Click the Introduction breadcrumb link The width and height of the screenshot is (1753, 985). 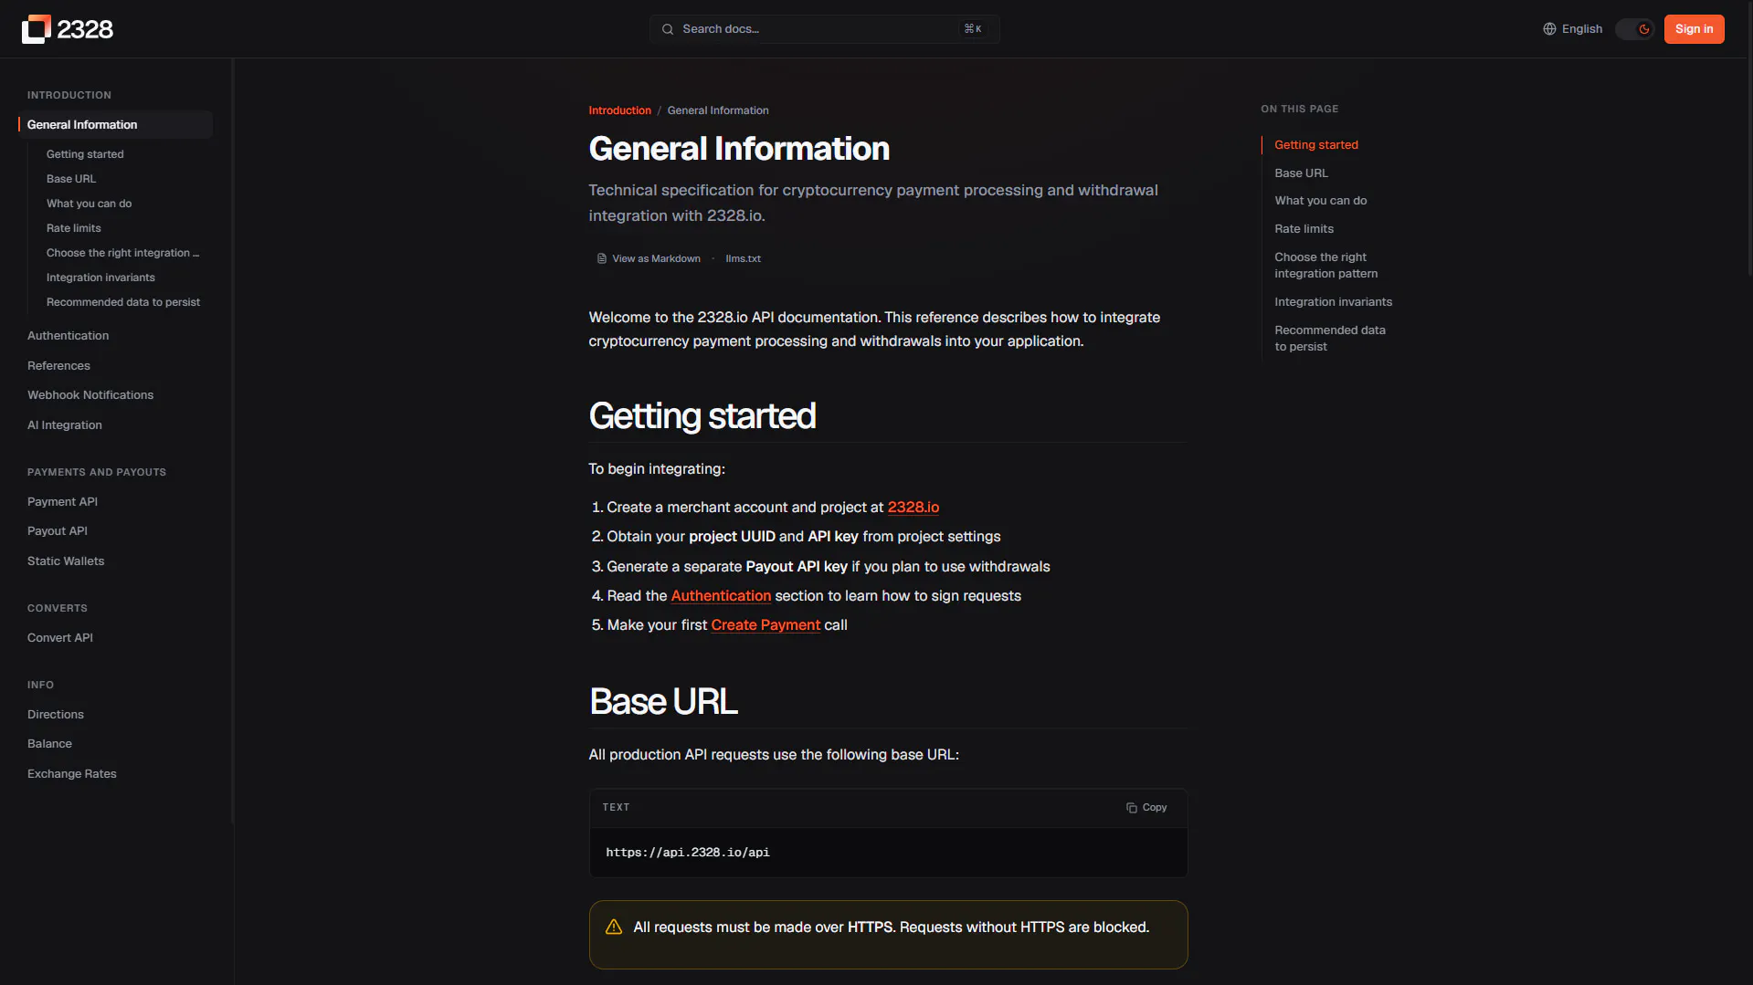(619, 110)
